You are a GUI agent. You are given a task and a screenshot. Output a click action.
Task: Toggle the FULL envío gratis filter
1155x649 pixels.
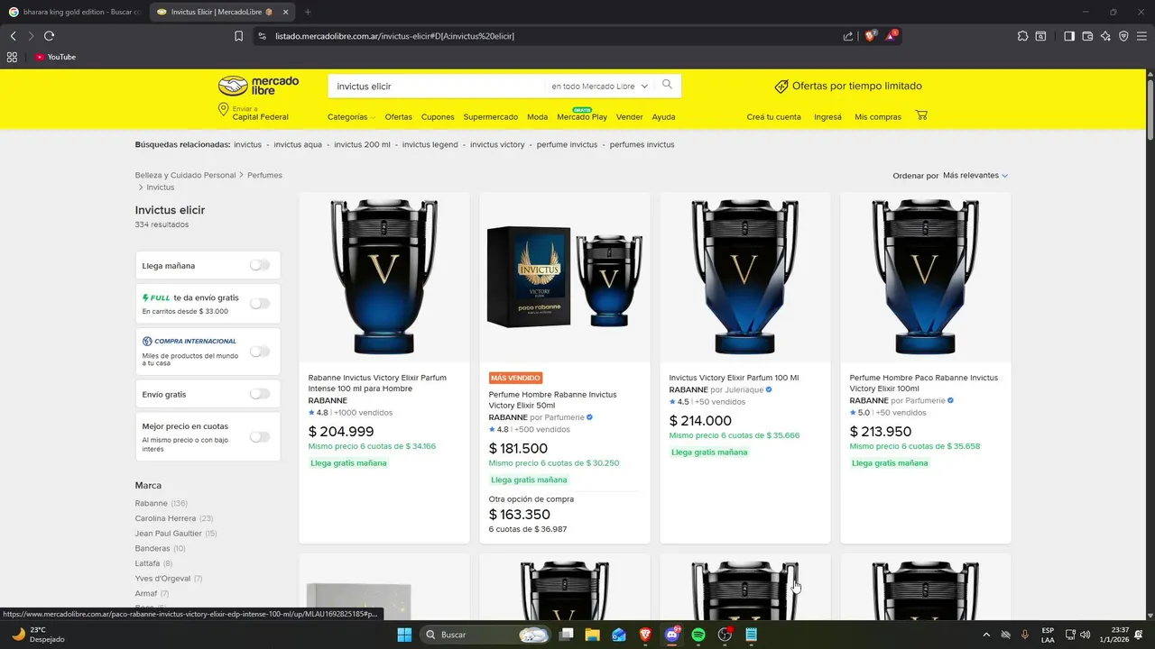259,303
